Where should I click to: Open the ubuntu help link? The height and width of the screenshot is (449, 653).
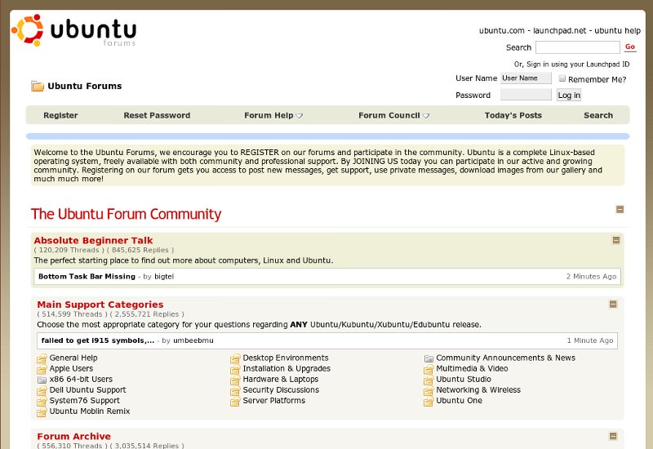click(x=617, y=31)
